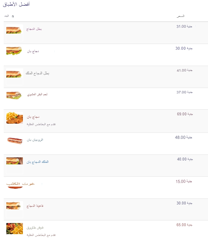Open the لحم البقر المشوي sandwich image
This screenshot has height=241, width=208.
tap(14, 95)
